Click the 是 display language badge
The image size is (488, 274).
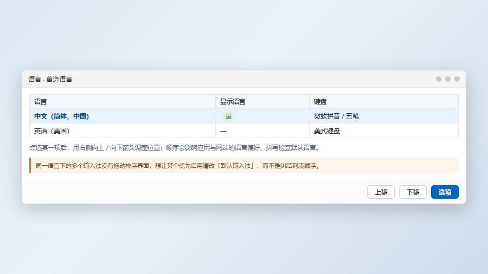(x=228, y=116)
